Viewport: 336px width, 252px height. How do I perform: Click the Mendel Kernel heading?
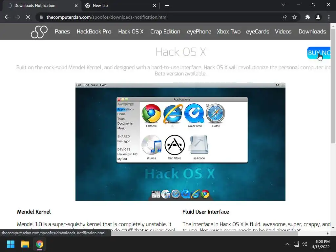pyautogui.click(x=34, y=212)
